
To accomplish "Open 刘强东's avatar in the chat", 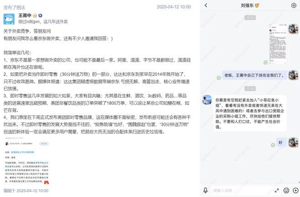I will (207, 100).
